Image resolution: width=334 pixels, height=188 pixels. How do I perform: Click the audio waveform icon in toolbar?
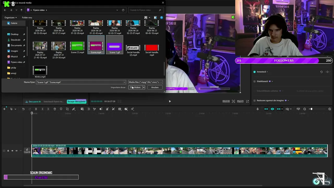(132, 109)
